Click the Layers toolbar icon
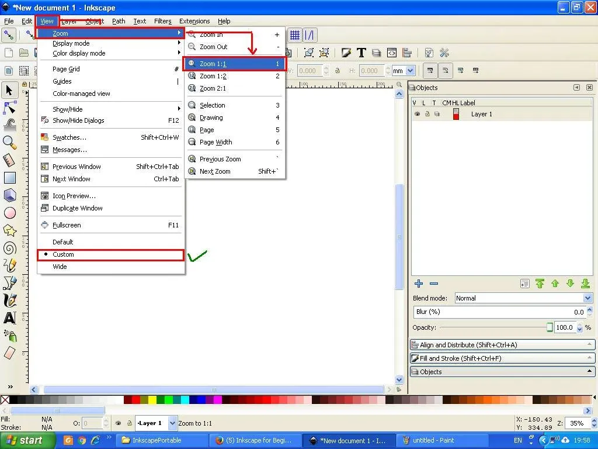The width and height of the screenshot is (598, 449). pos(377,53)
